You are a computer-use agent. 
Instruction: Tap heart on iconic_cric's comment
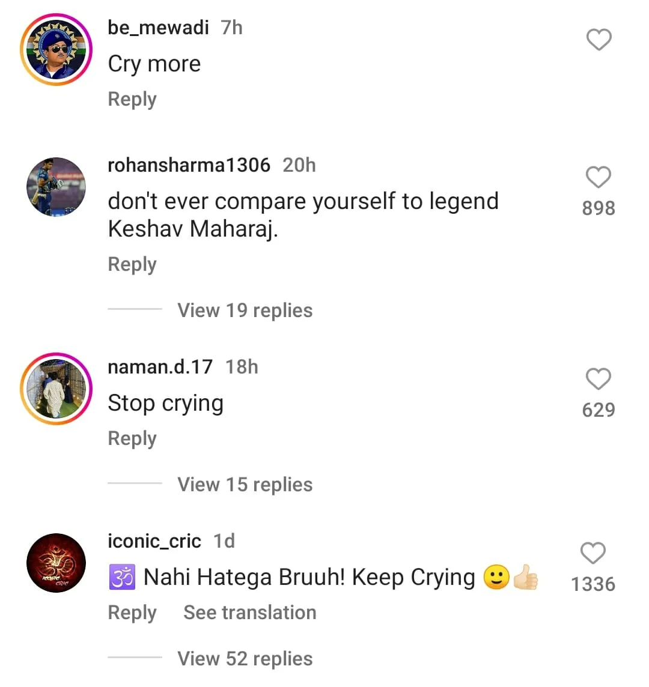593,553
